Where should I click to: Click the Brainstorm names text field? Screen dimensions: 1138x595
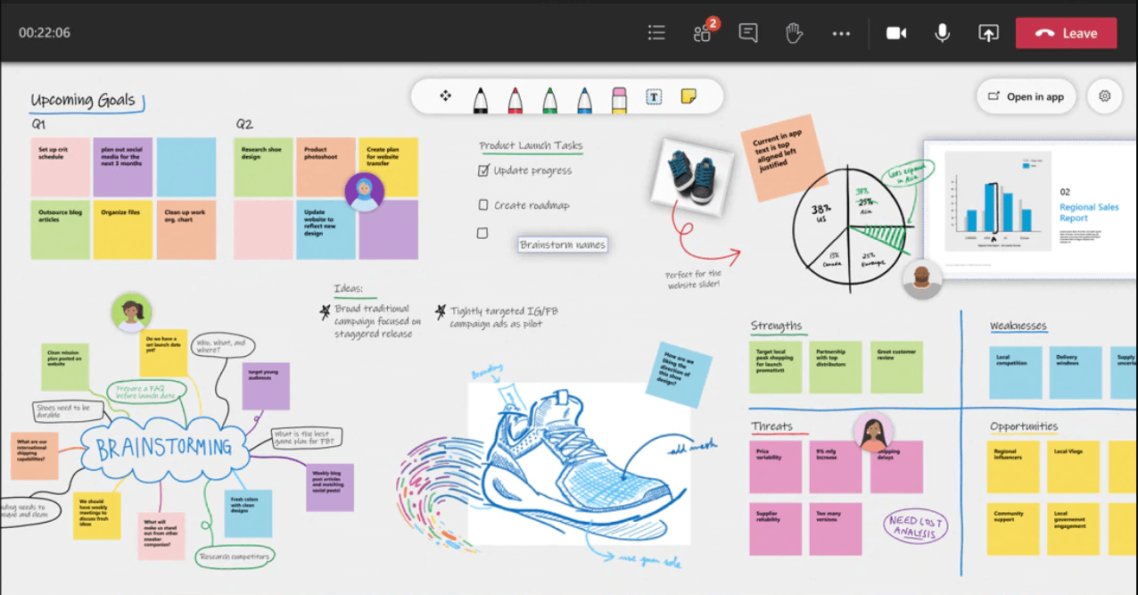(563, 244)
